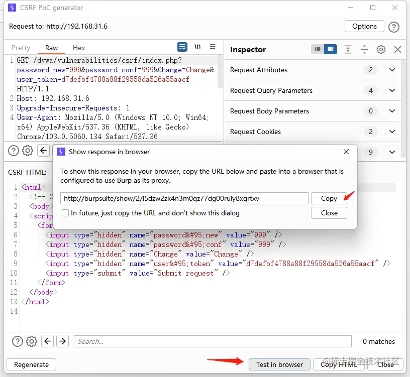Click 'Submit request' input line in HTML

pyautogui.click(x=137, y=273)
